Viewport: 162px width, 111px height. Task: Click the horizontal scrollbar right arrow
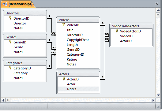153,100
